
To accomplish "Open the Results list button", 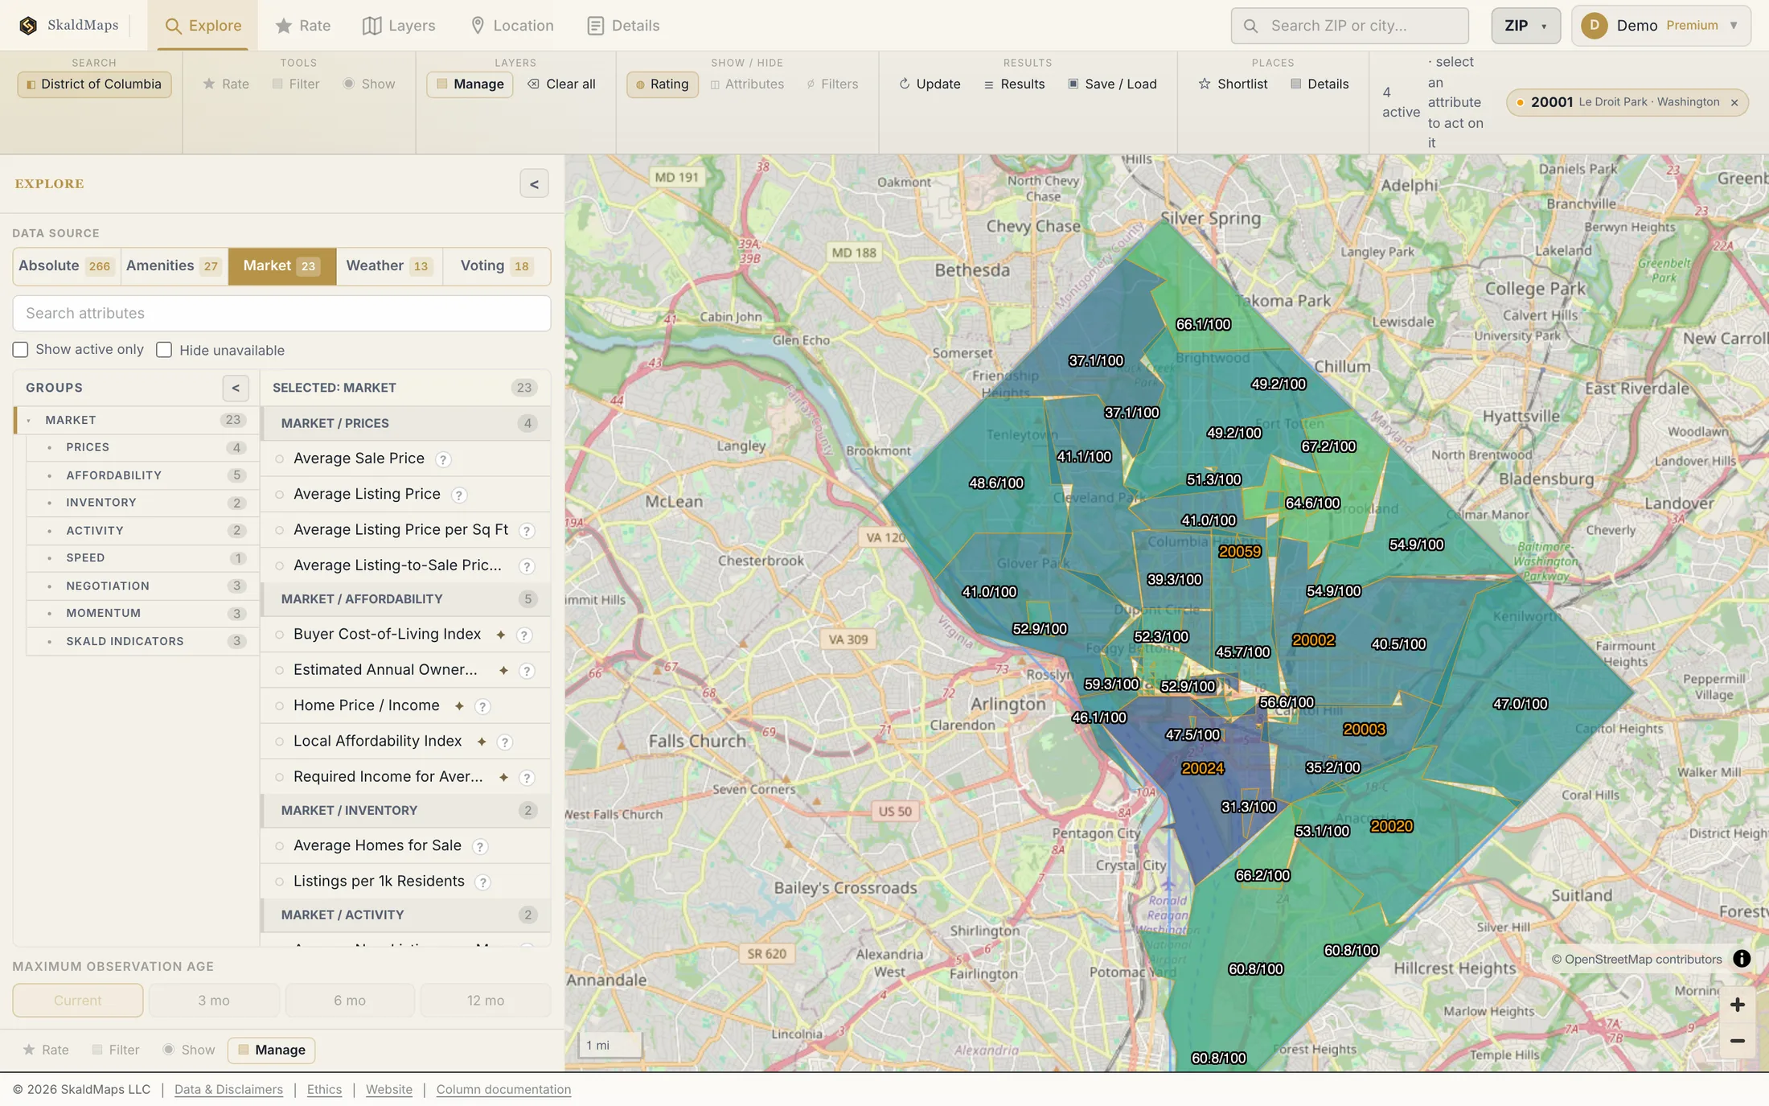I will coord(1014,84).
